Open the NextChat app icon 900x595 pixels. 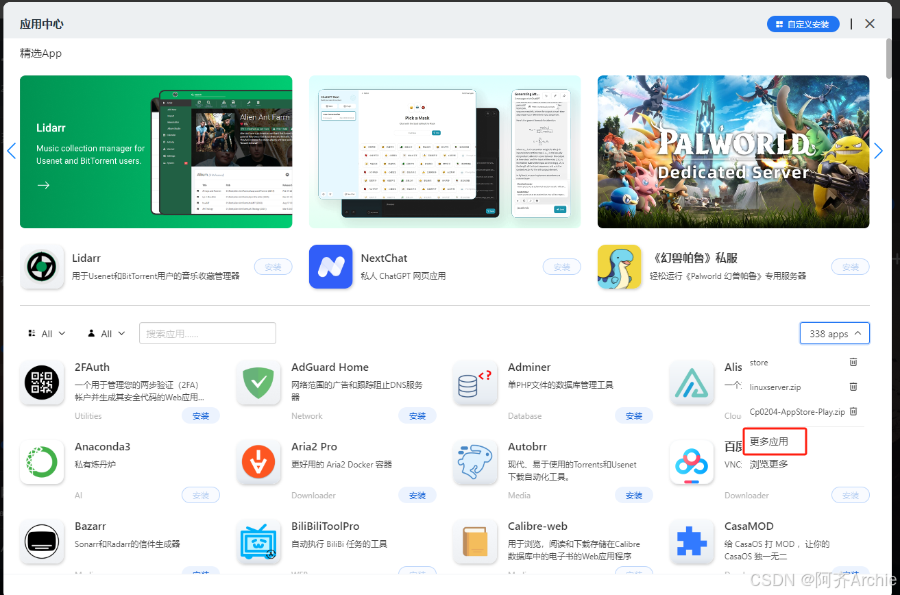tap(330, 267)
